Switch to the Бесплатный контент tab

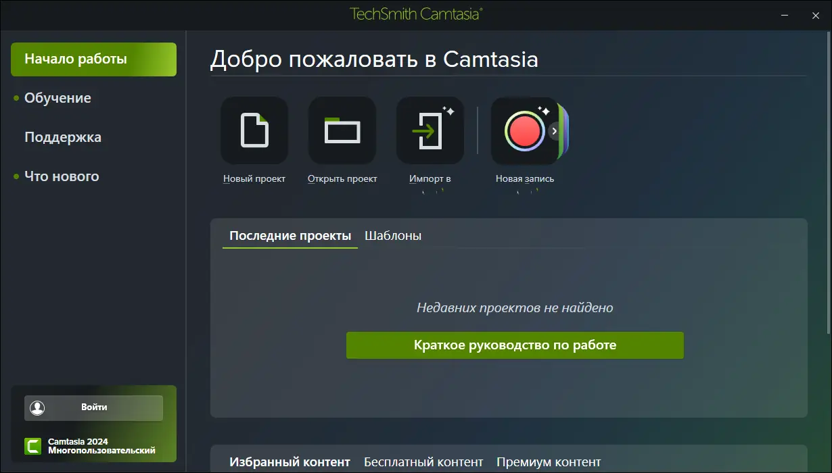423,462
